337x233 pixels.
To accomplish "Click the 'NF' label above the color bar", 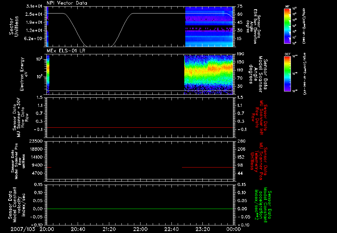I will click(288, 7).
